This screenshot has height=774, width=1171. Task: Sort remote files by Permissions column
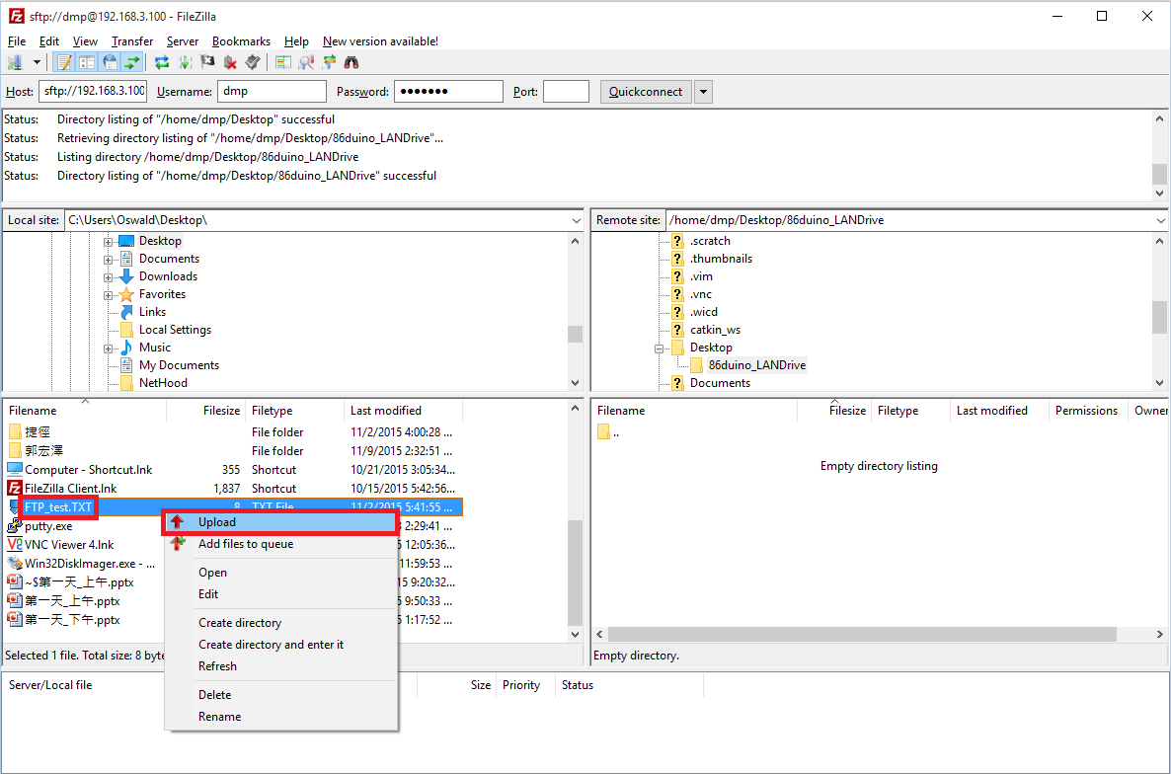click(1086, 411)
